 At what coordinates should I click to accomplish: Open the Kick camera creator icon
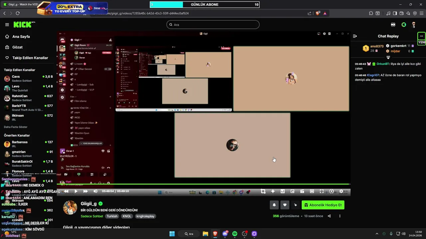coord(393,25)
